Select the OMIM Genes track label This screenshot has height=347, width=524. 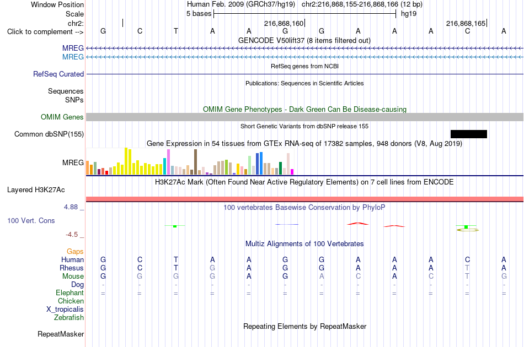pyautogui.click(x=62, y=117)
